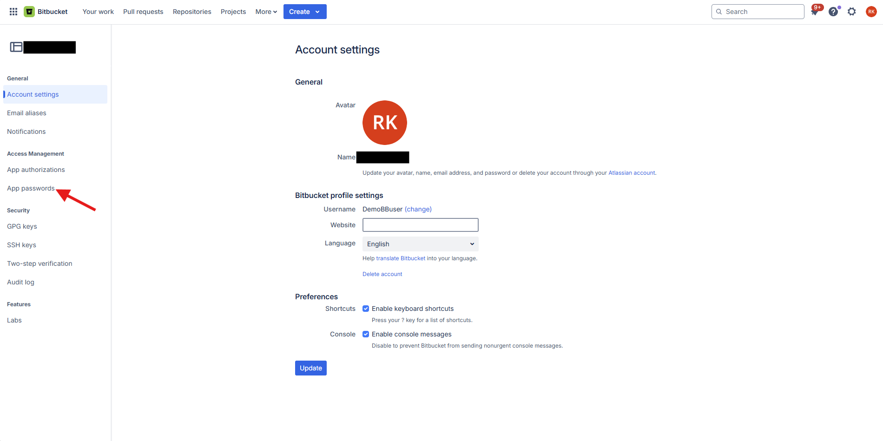This screenshot has height=441, width=883.
Task: Open the More navigation dropdown
Action: coord(265,11)
